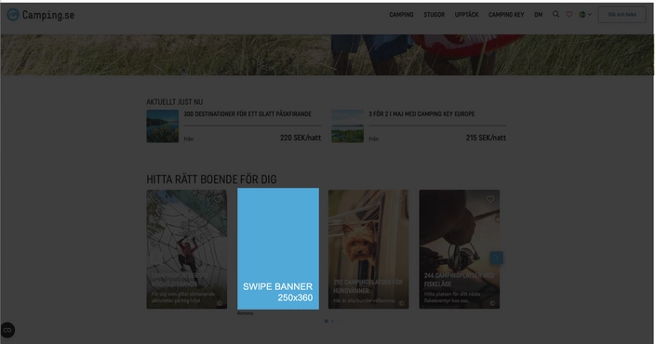The image size is (655, 344).
Task: Click the Annons label under banner
Action: [x=246, y=313]
